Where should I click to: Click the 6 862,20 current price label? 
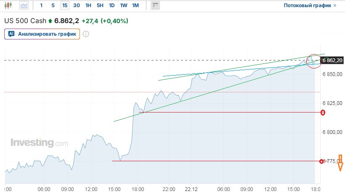pyautogui.click(x=332, y=60)
